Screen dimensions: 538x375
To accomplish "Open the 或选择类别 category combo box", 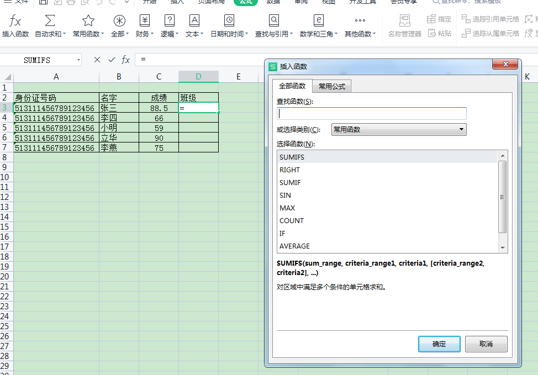I will click(x=399, y=129).
